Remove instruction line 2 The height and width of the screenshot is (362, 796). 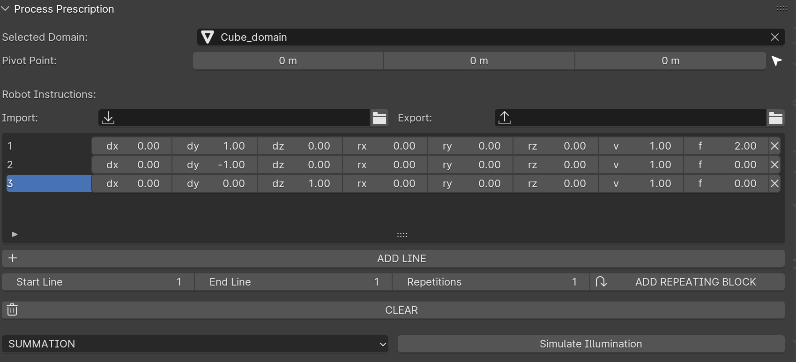pyautogui.click(x=774, y=165)
